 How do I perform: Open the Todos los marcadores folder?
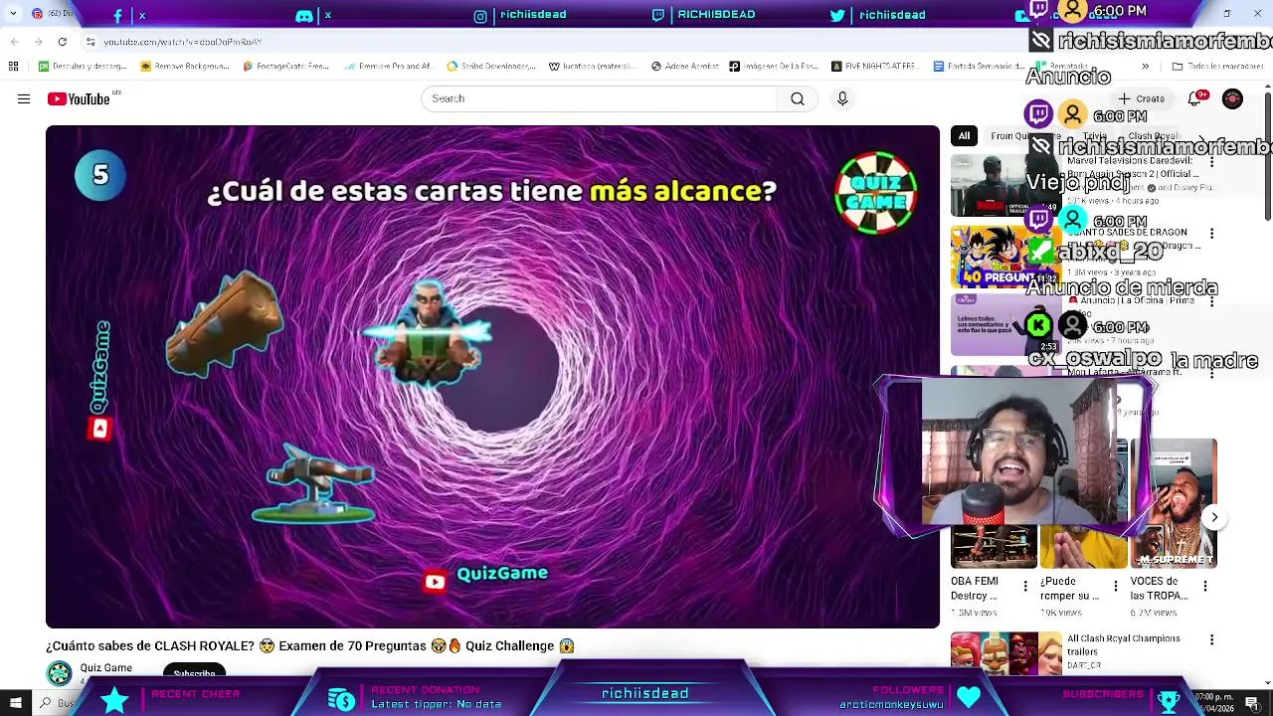click(x=1217, y=67)
